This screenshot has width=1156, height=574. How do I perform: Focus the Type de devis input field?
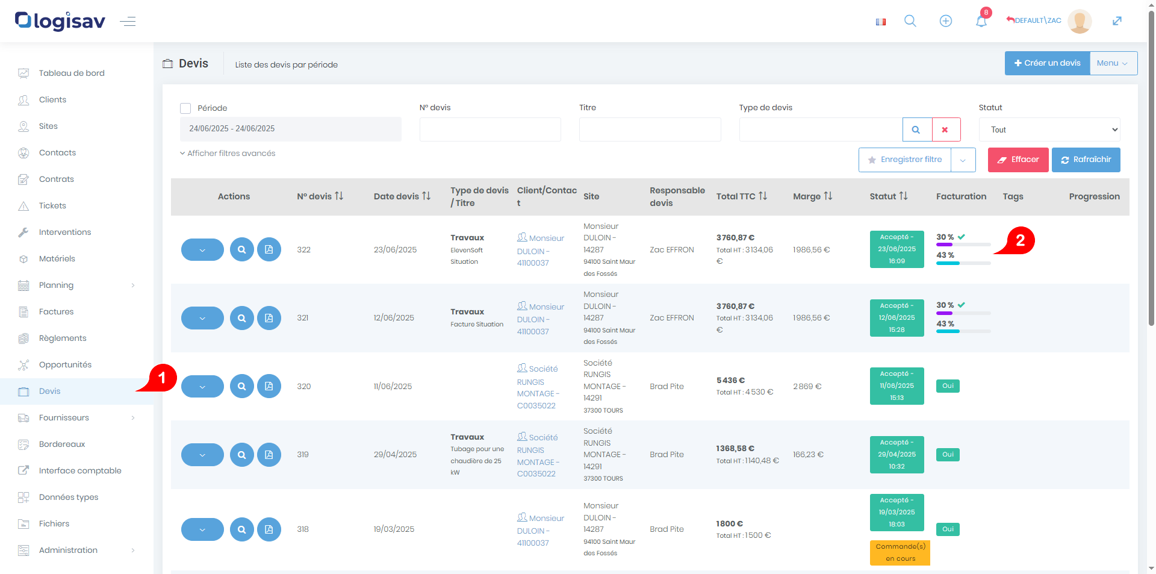point(821,129)
